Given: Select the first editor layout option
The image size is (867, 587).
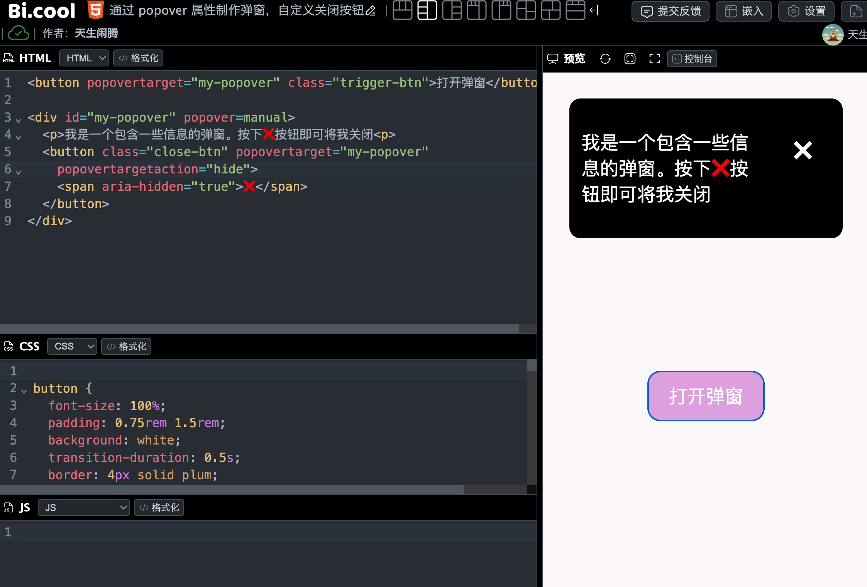Looking at the screenshot, I should [402, 10].
